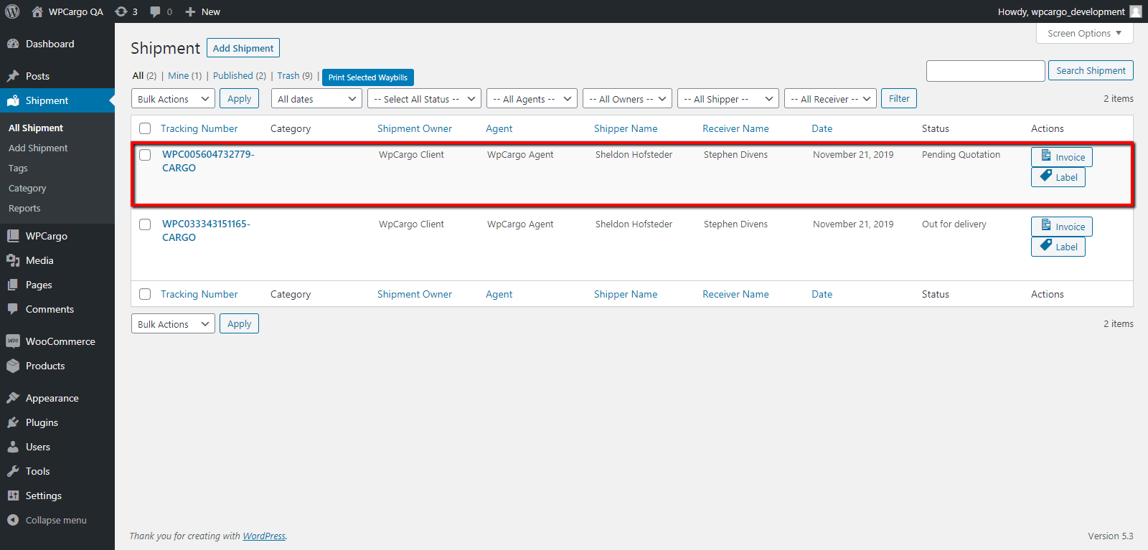Open Category in the Shipment submenu
Viewport: 1148px width, 550px height.
(27, 188)
